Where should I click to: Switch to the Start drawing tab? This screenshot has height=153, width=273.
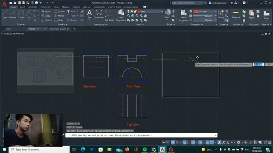coord(9,29)
